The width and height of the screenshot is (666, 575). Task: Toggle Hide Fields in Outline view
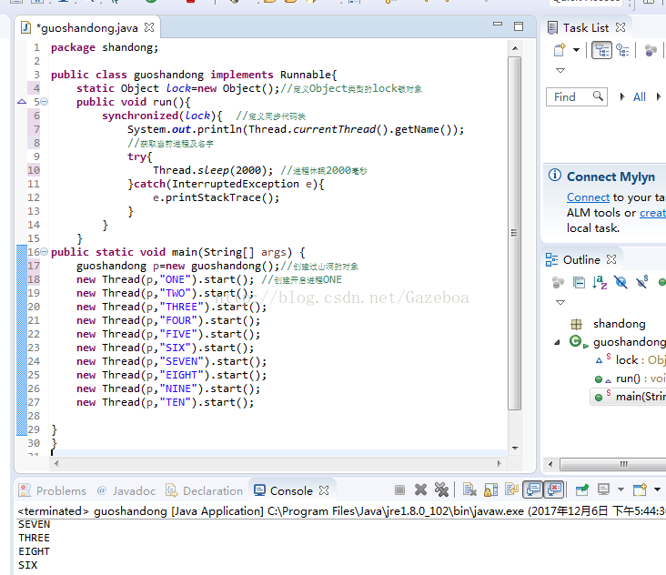(x=621, y=283)
